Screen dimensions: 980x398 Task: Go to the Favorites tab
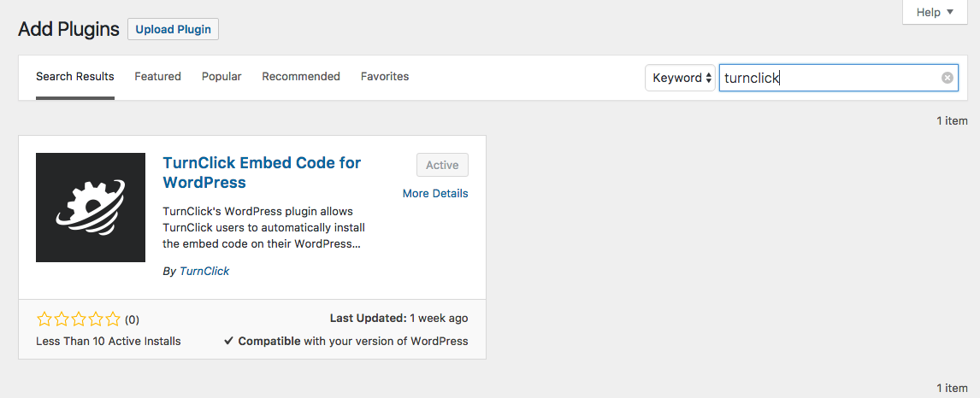384,76
